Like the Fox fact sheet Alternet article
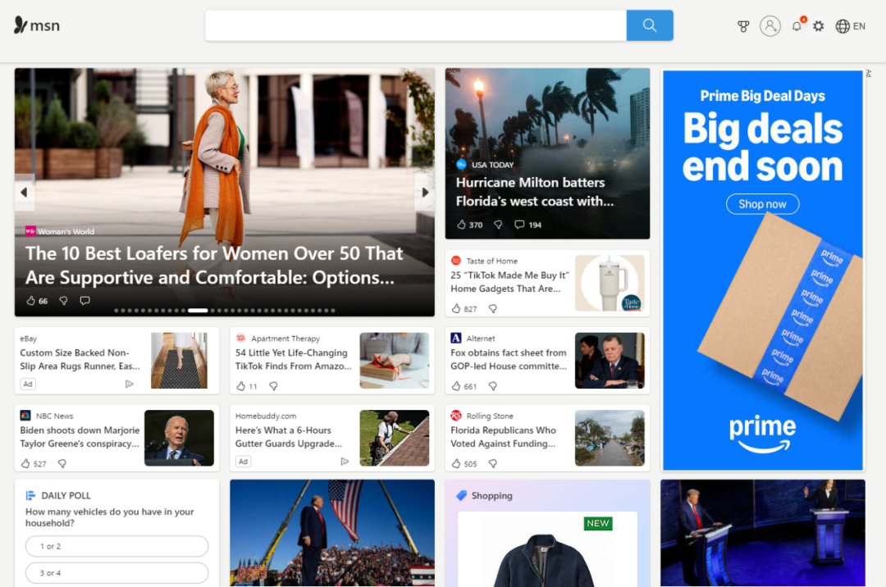886x587 pixels. [x=464, y=386]
